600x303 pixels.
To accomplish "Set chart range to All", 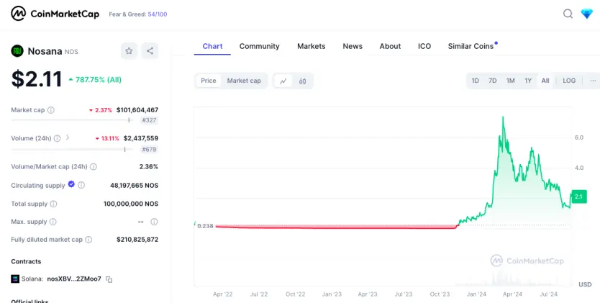I will tap(545, 81).
